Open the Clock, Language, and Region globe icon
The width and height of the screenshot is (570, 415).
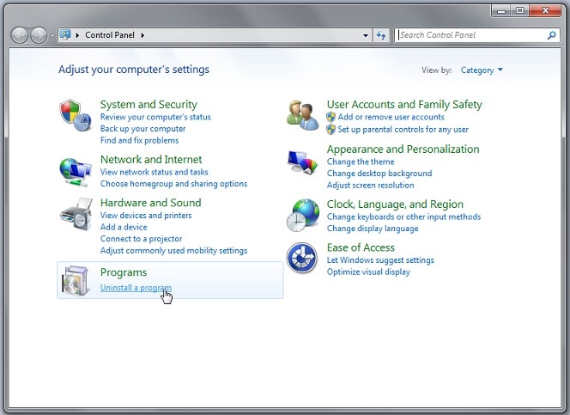[x=302, y=216]
